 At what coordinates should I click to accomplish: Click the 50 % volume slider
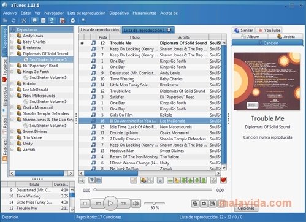click(x=155, y=203)
